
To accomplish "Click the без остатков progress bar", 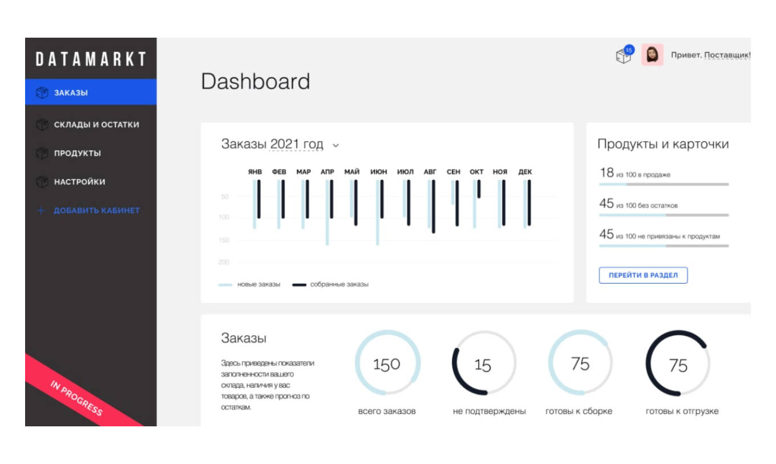I will 664,215.
